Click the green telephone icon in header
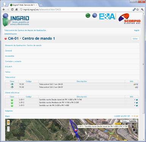This screenshot has width=146, height=142. coord(88,16)
